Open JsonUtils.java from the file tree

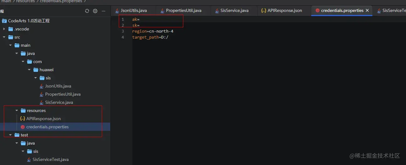58,86
